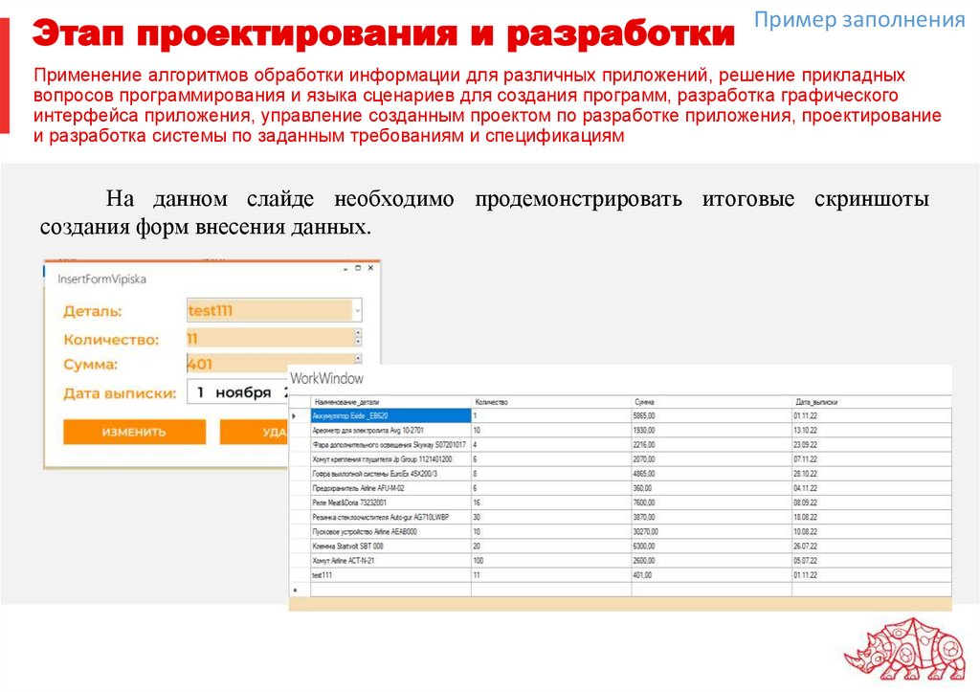Minimize the InsertFormVipiska window
980x692 pixels.
pyautogui.click(x=345, y=268)
